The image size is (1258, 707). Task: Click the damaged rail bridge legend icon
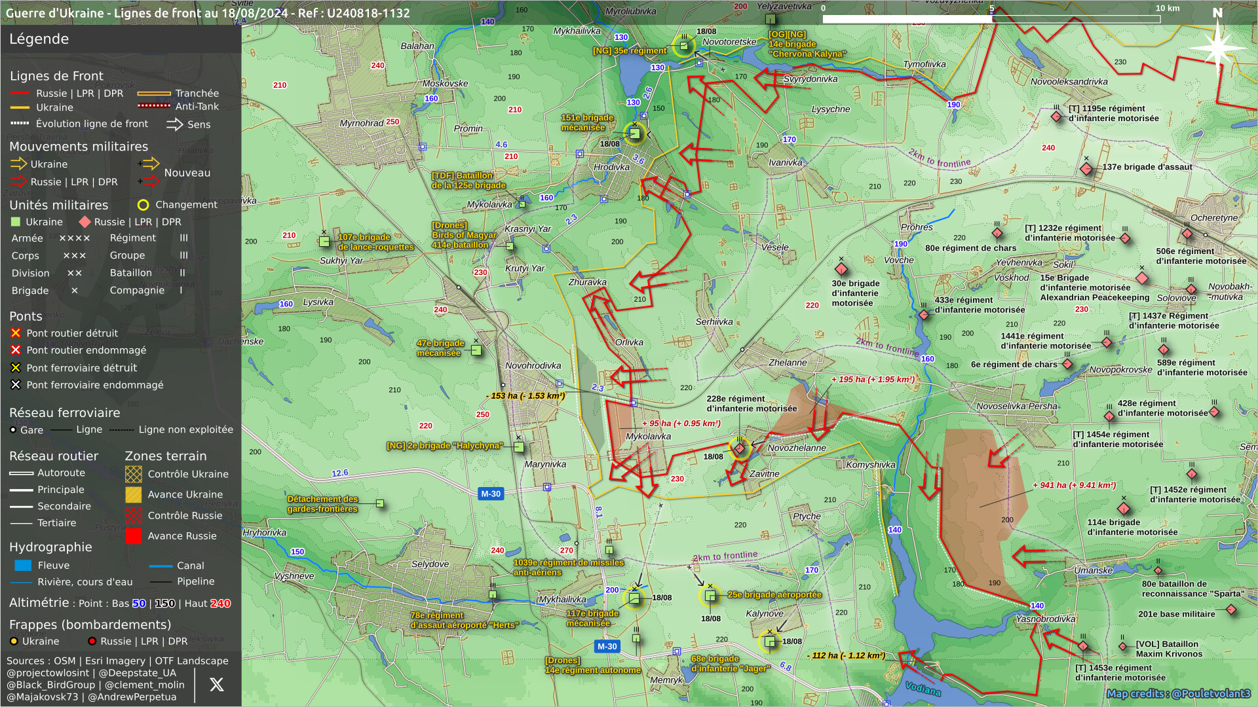[x=16, y=385]
